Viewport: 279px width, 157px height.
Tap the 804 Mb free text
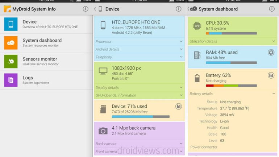[215, 58]
